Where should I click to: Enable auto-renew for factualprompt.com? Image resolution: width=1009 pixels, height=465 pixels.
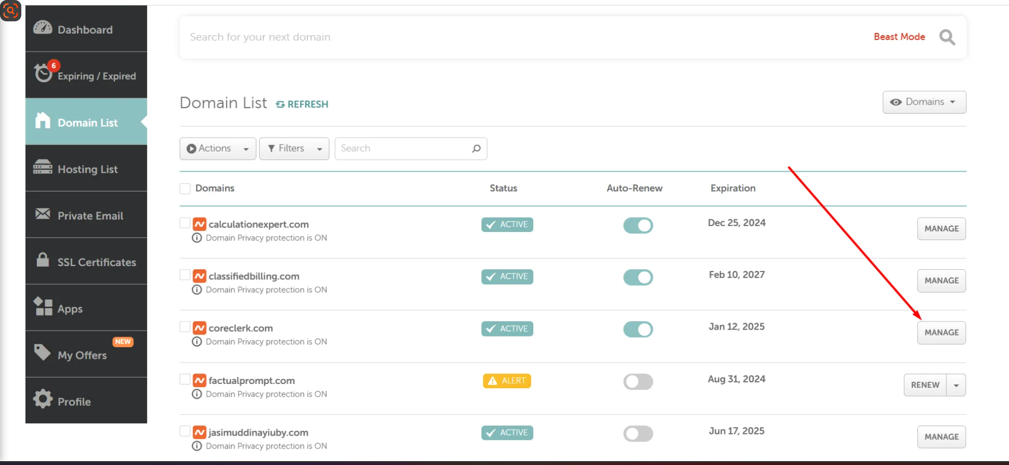[638, 382]
